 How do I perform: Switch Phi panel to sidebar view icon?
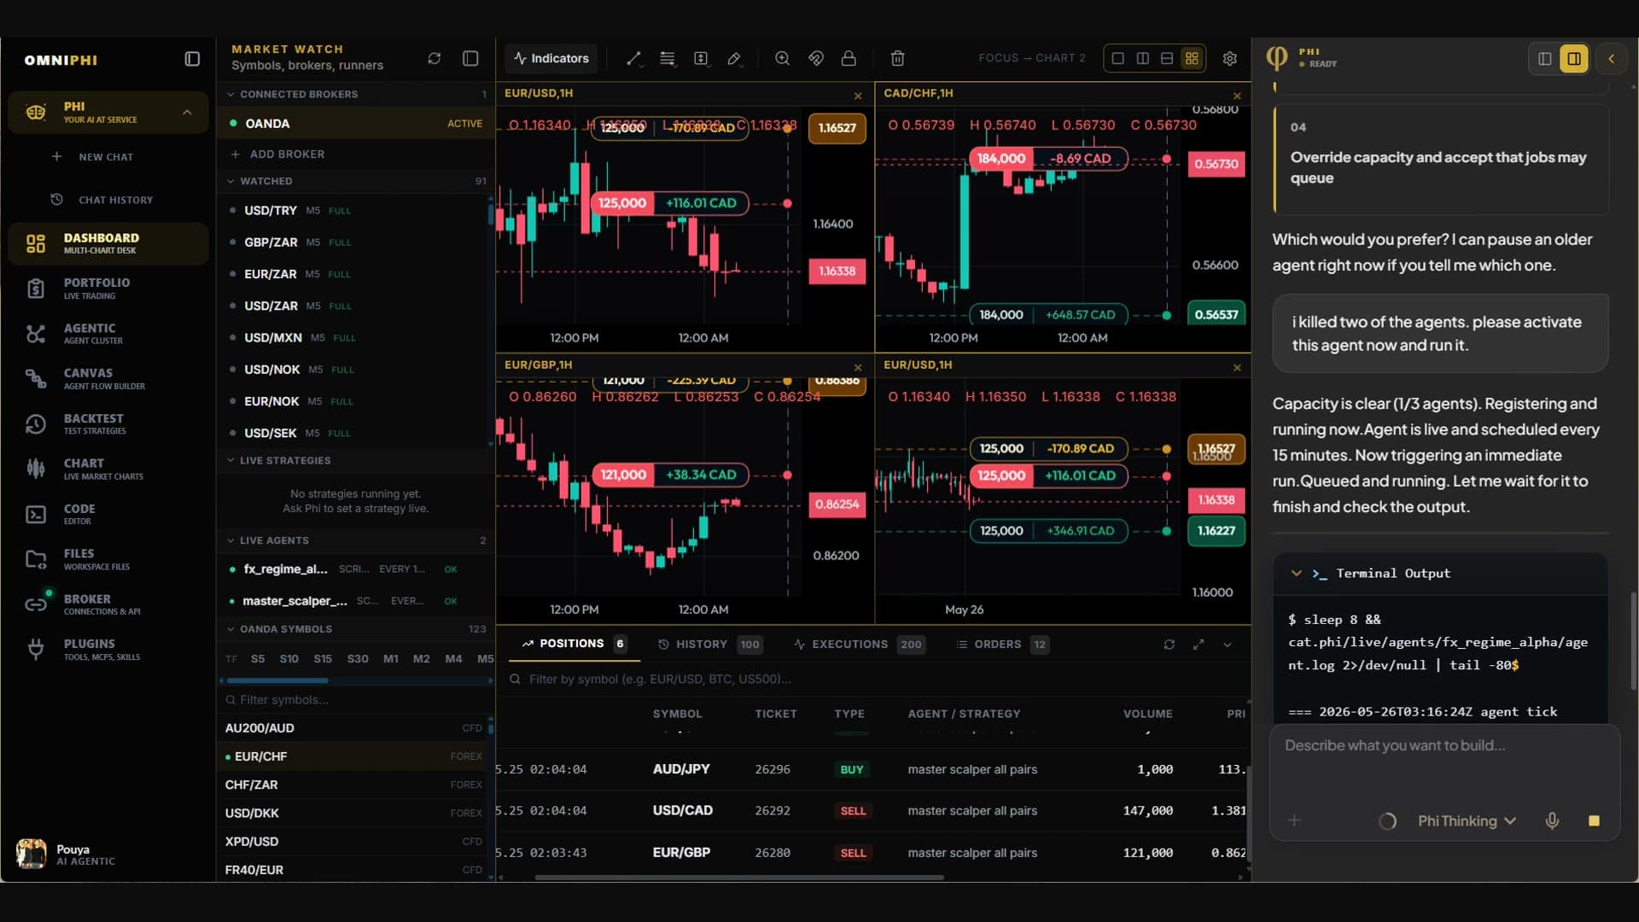[1544, 59]
